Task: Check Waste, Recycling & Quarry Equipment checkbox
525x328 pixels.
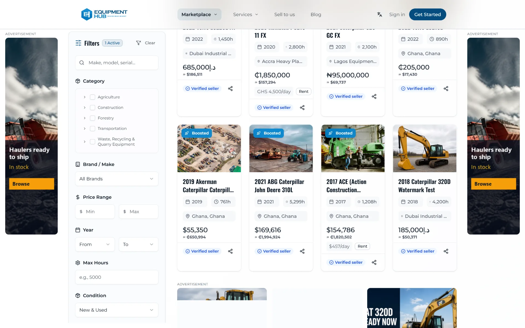Action: 92,142
